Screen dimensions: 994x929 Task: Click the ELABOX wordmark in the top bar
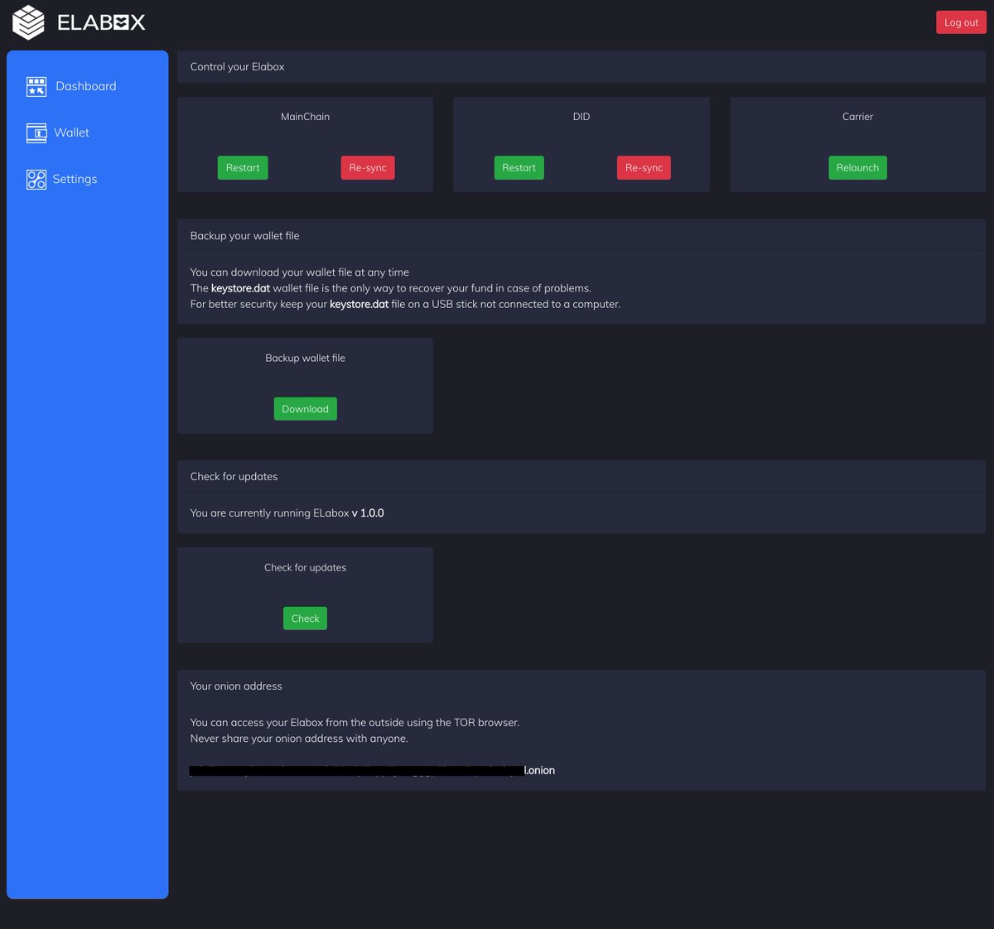(x=99, y=22)
